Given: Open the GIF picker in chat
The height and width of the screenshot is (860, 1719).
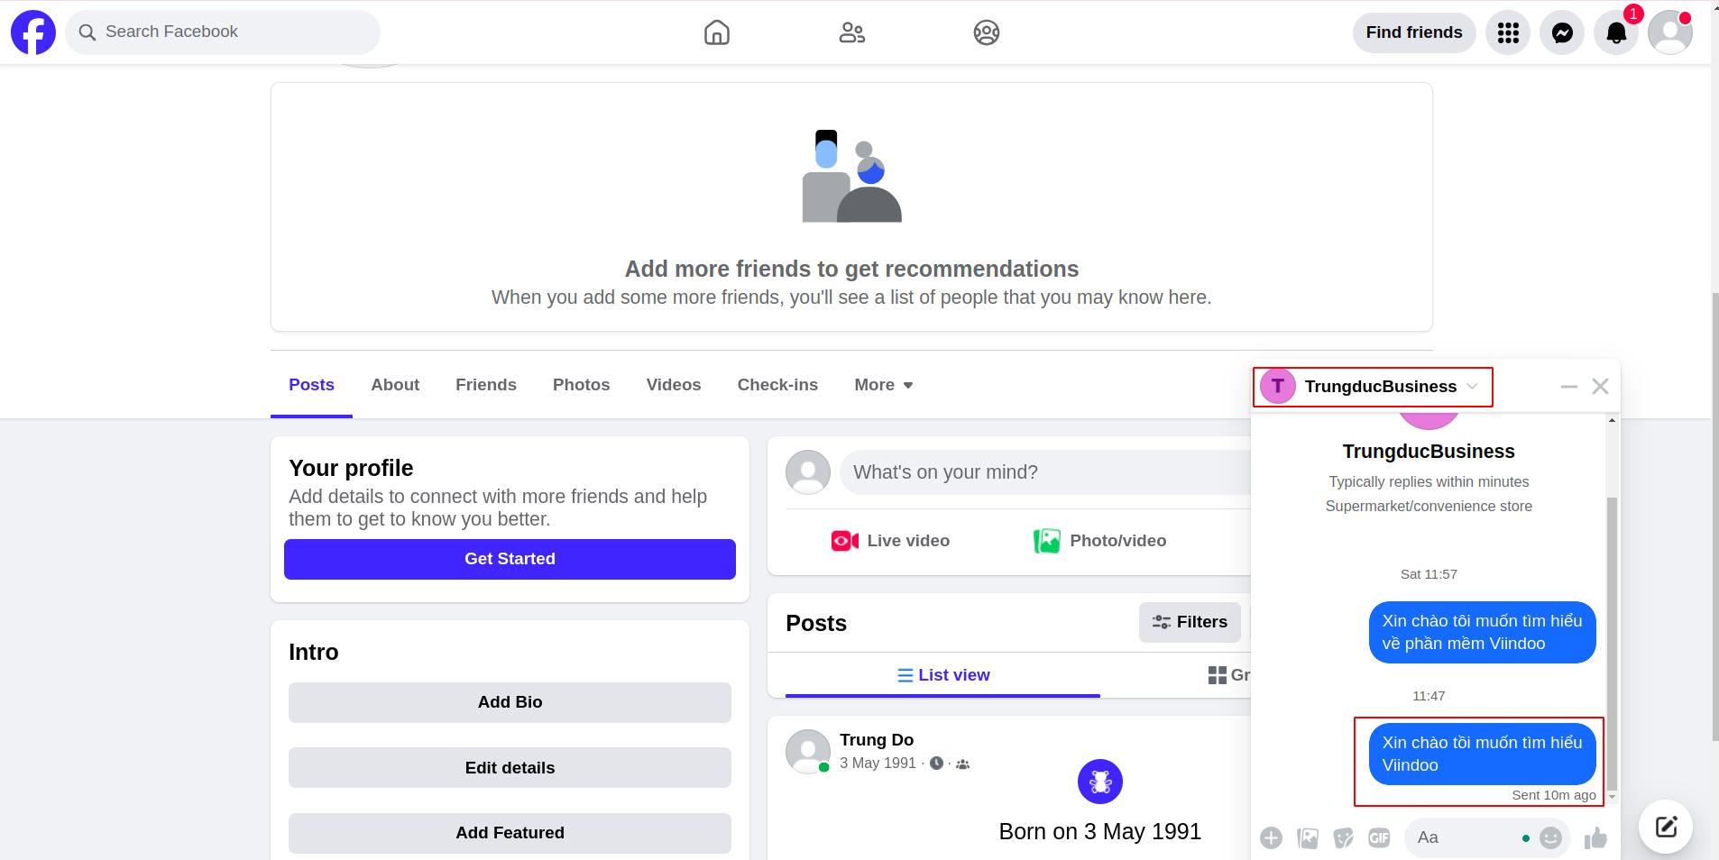Looking at the screenshot, I should pyautogui.click(x=1379, y=838).
